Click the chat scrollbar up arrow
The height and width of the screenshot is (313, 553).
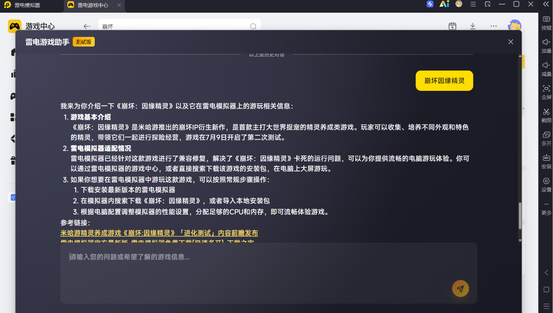pos(520,57)
